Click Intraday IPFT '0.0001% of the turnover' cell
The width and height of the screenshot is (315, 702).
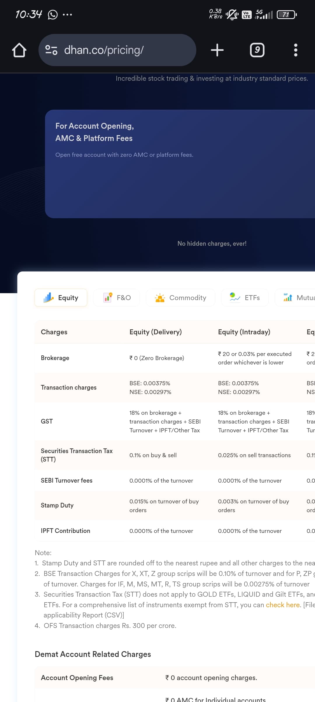(250, 531)
